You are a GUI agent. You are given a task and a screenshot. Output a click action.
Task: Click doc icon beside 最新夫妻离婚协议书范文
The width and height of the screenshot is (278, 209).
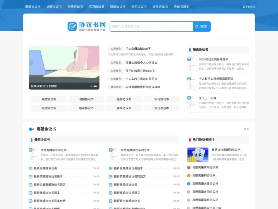31,185
